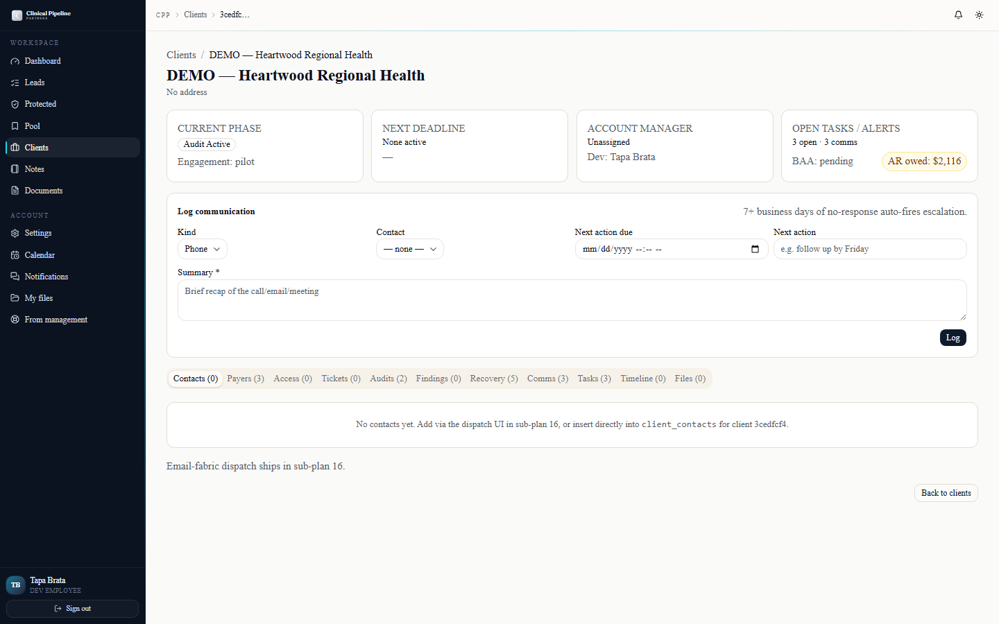The image size is (999, 624).
Task: Click the Sign out button
Action: (x=72, y=609)
